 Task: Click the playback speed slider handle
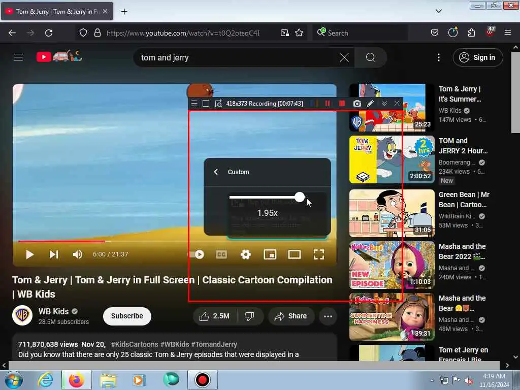(300, 197)
